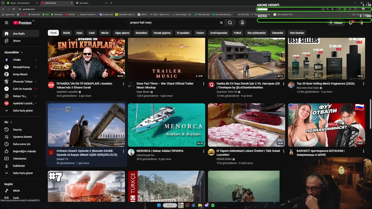Click the YouTube bookmark in bookmarks bar
Viewport: 372px width, 209px height.
point(70,14)
